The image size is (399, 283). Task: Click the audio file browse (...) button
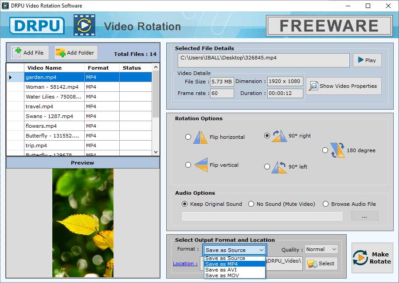(x=365, y=216)
